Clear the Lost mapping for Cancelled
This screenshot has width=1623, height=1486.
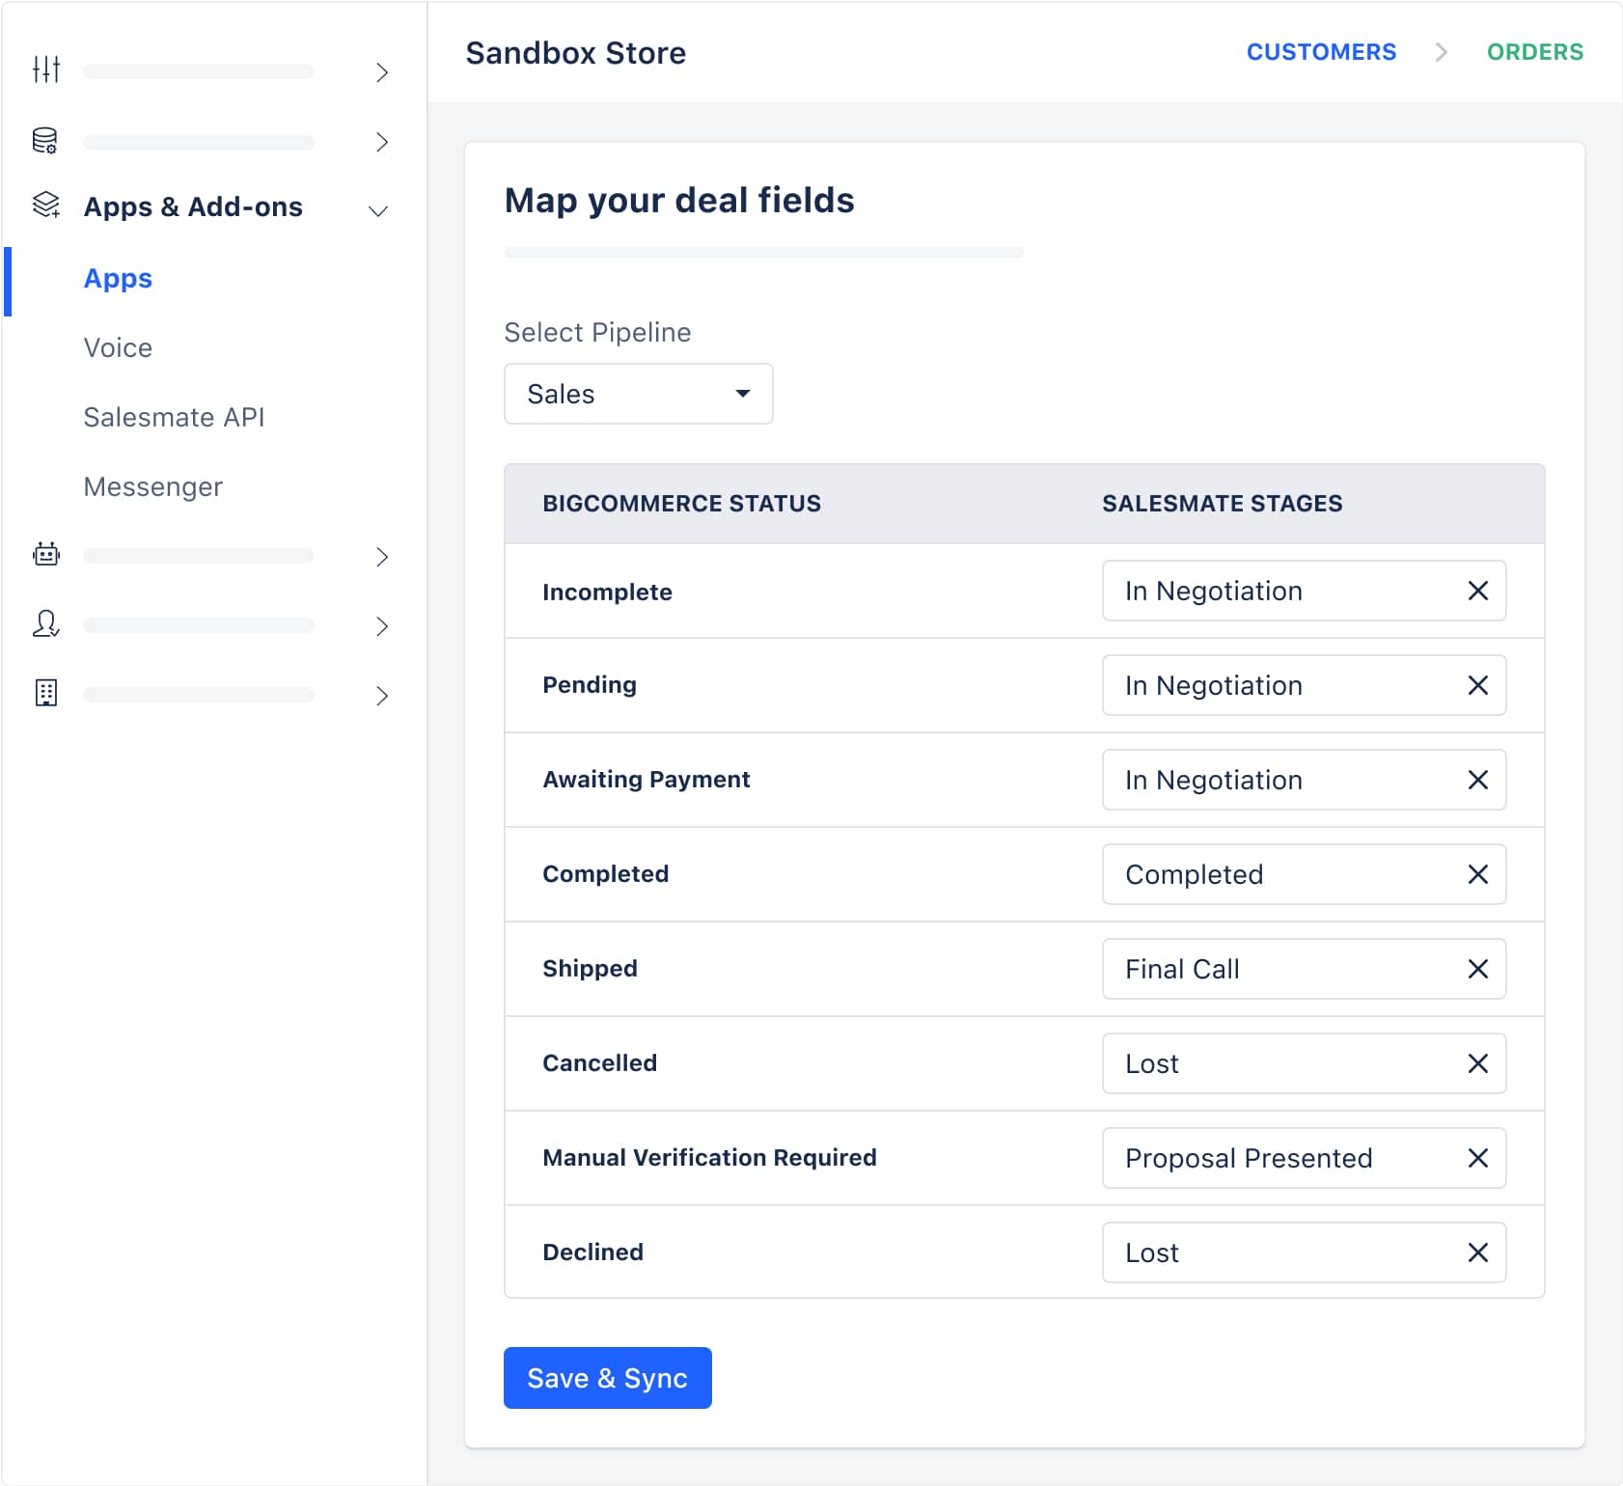(x=1477, y=1063)
